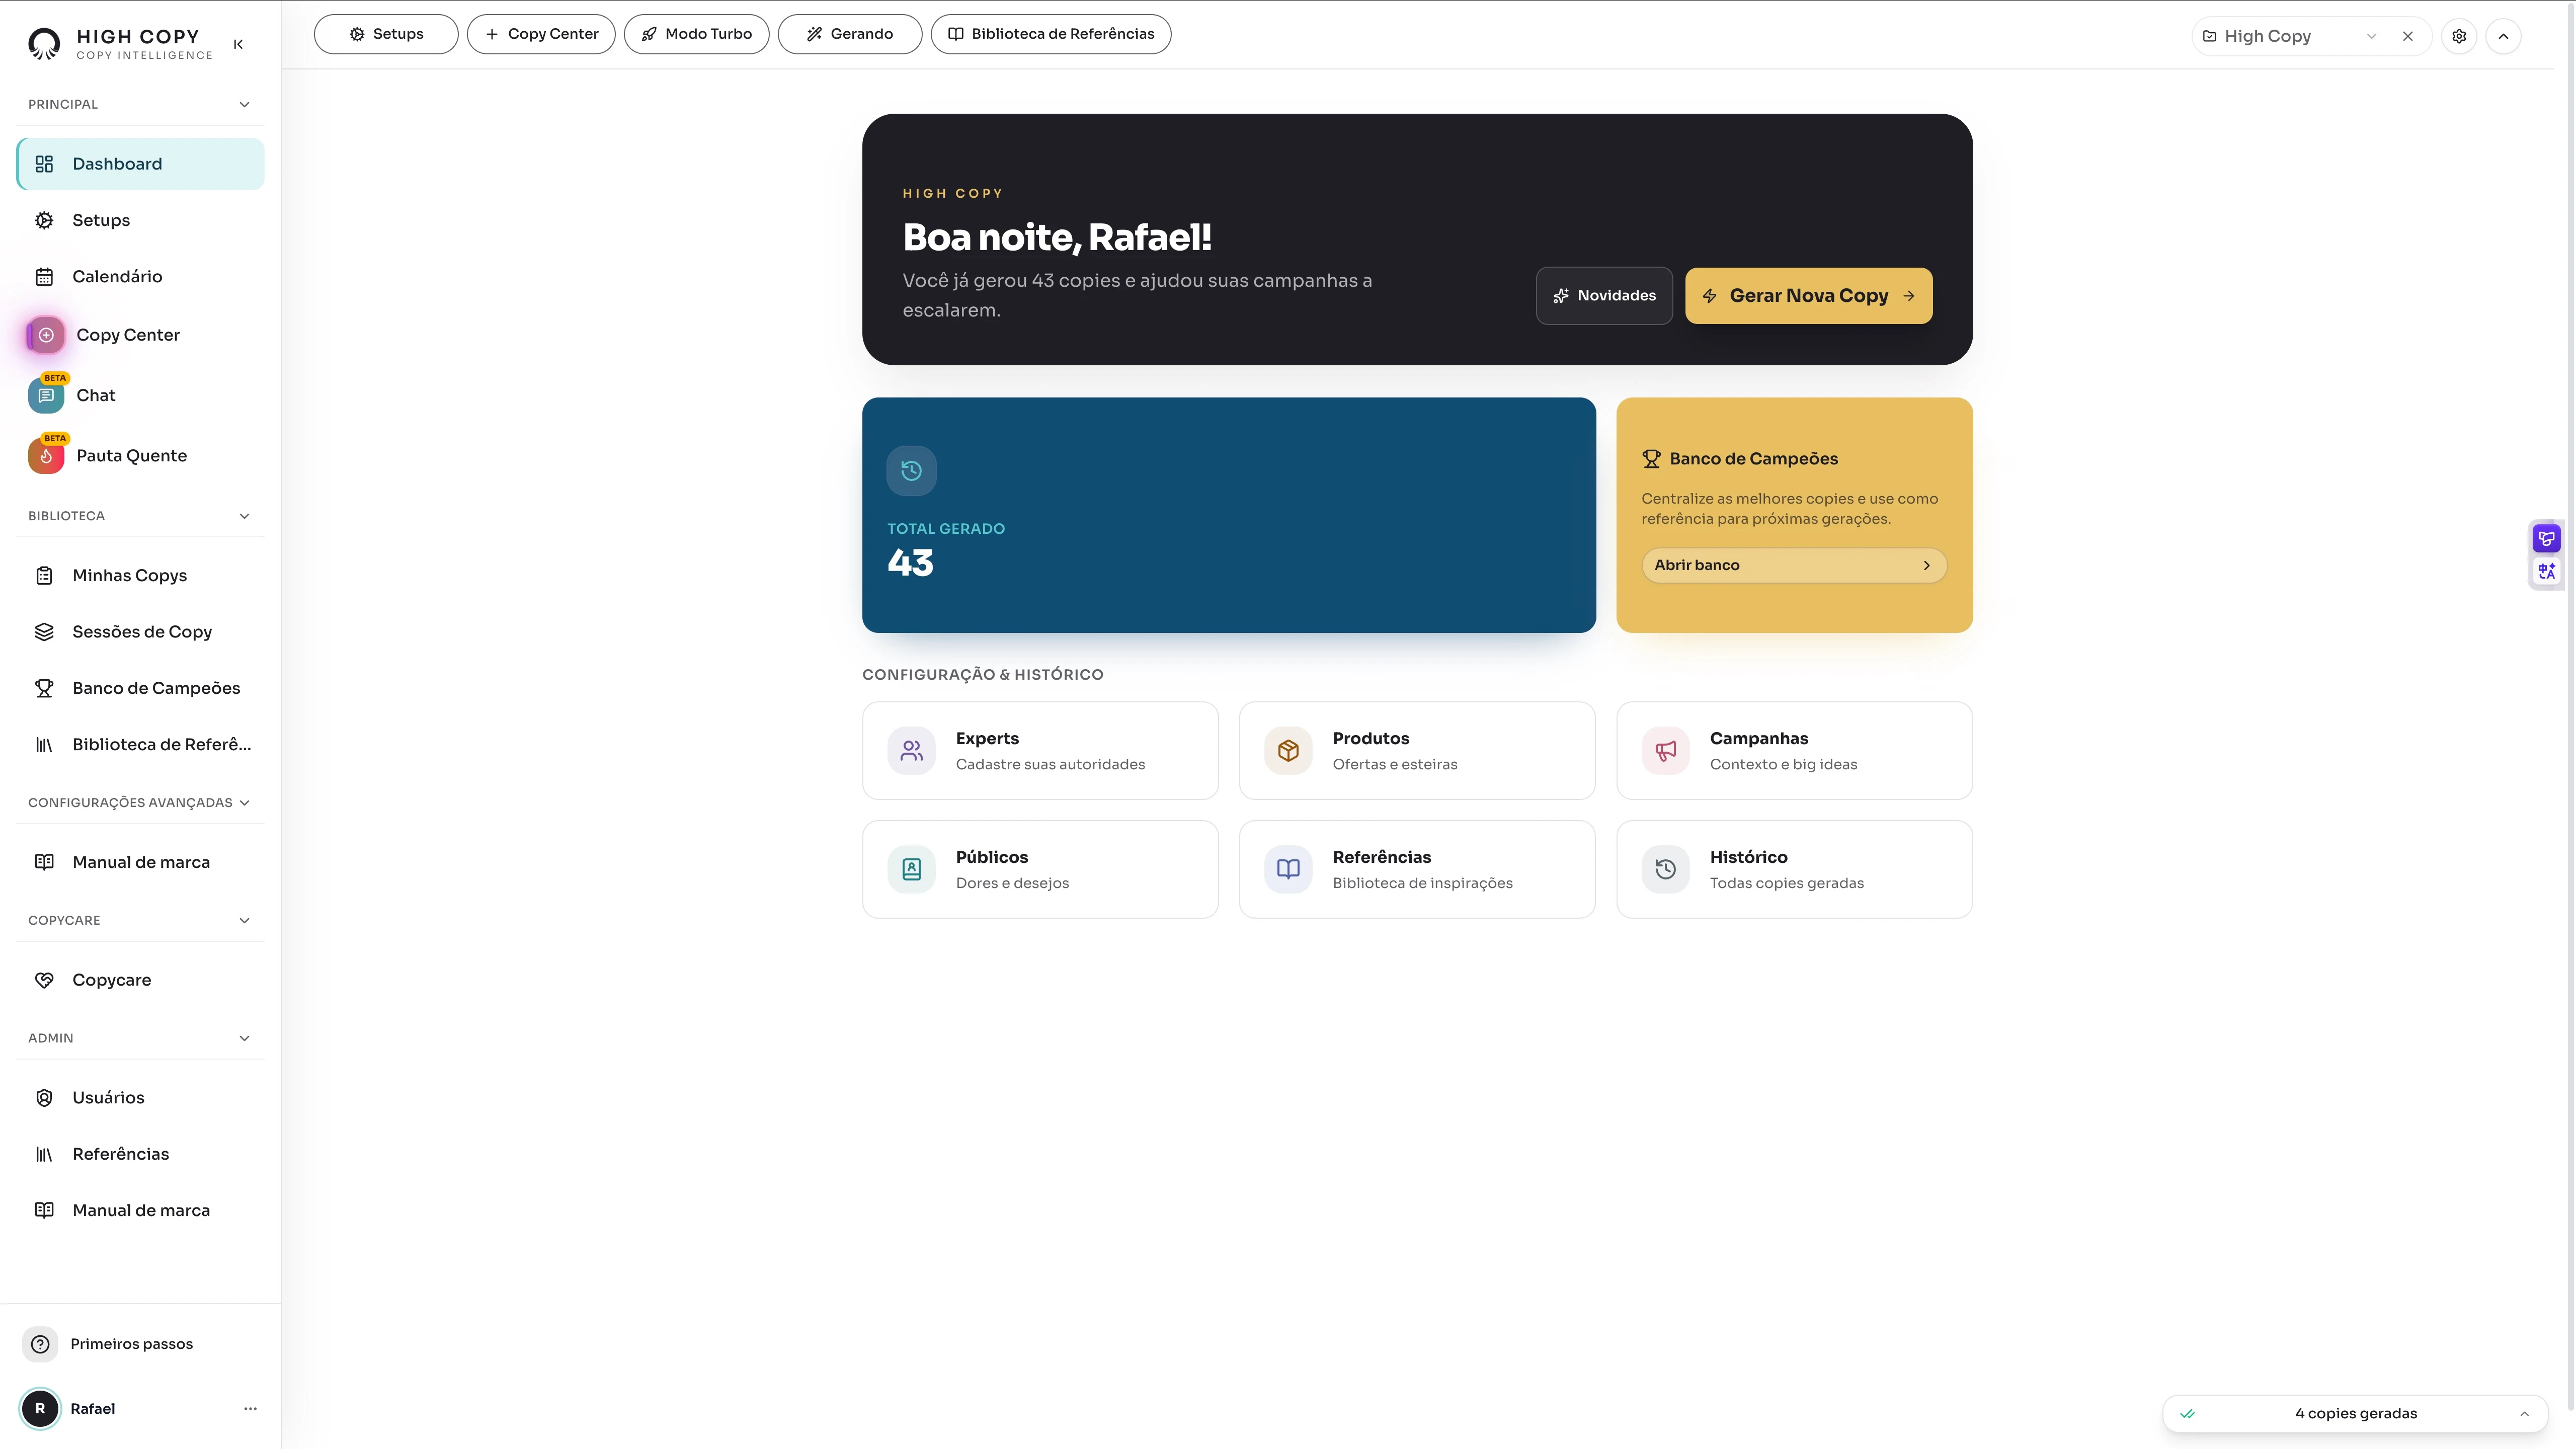Open Manual de marca under Admin
The width and height of the screenshot is (2576, 1449).
point(141,1210)
